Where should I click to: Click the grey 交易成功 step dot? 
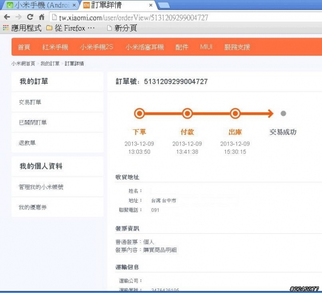tap(283, 113)
